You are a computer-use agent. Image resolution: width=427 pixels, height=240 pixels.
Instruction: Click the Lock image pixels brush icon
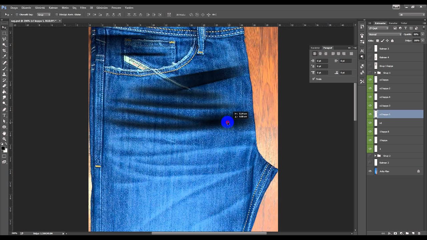click(x=383, y=41)
